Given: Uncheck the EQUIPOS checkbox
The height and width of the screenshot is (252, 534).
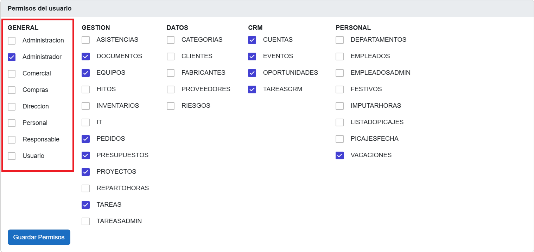Looking at the screenshot, I should coord(86,73).
